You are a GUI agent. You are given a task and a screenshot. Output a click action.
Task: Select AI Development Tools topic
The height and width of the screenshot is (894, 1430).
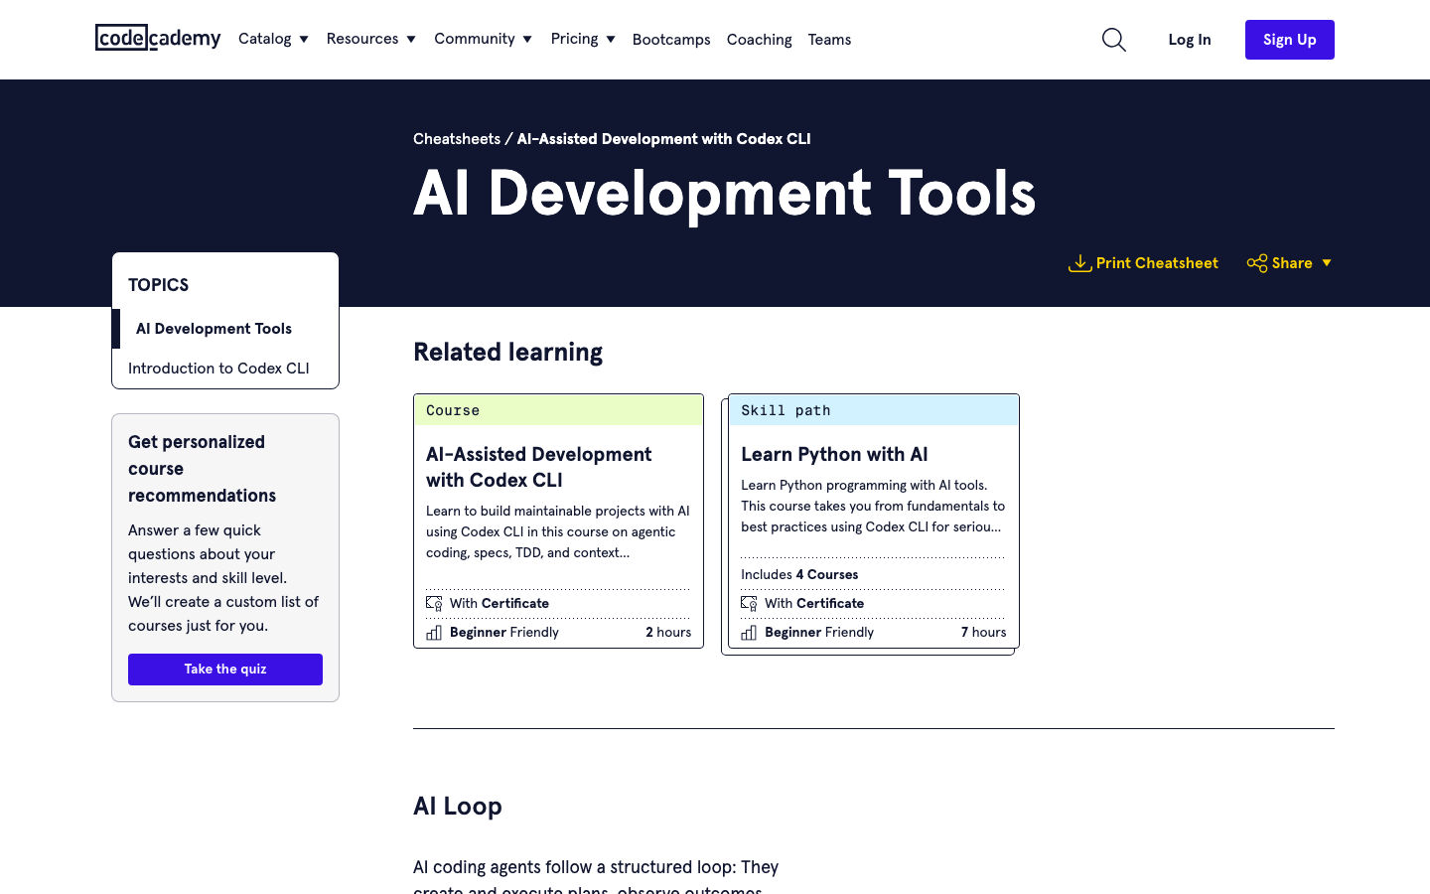(214, 329)
